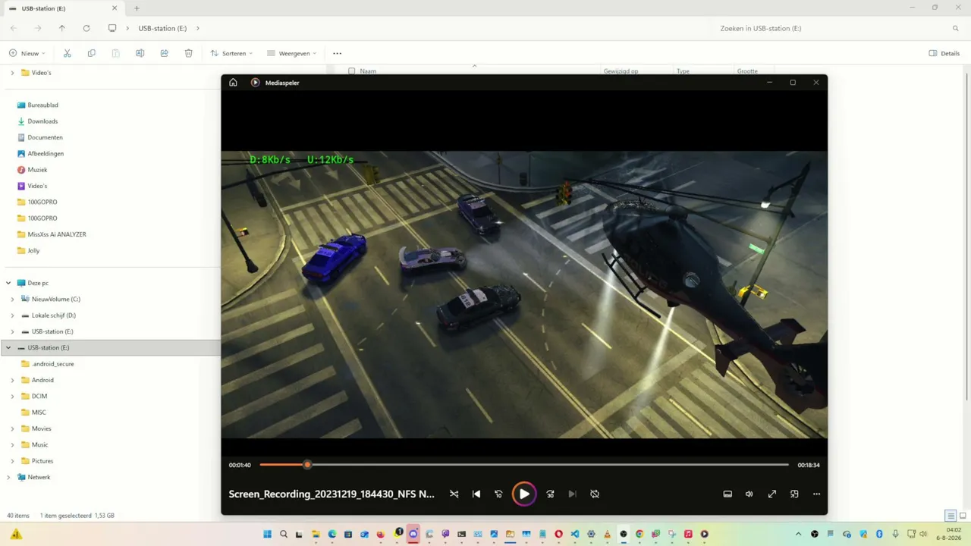Viewport: 971px width, 546px height.
Task: Open the Sorteren dropdown
Action: [x=231, y=53]
